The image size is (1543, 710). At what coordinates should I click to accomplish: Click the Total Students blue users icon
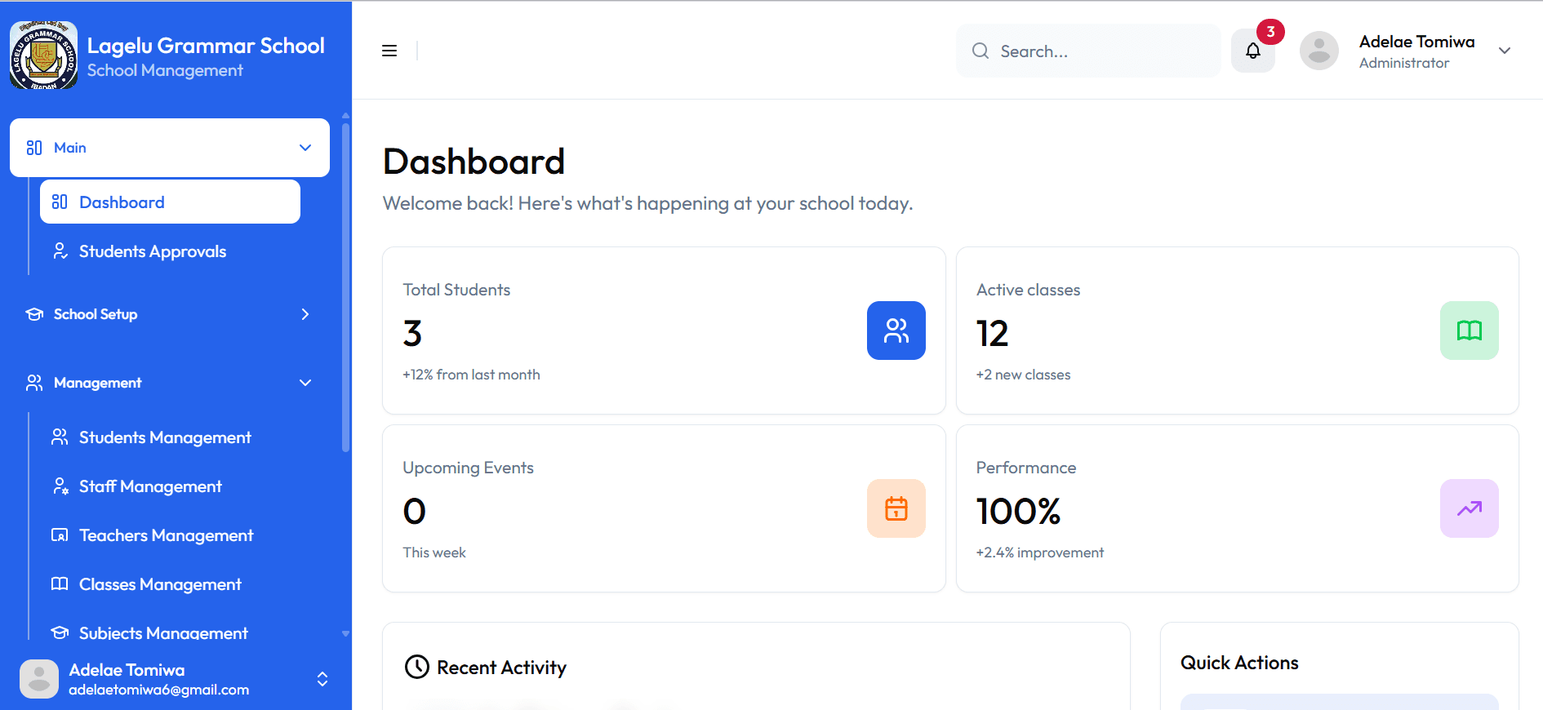896,331
